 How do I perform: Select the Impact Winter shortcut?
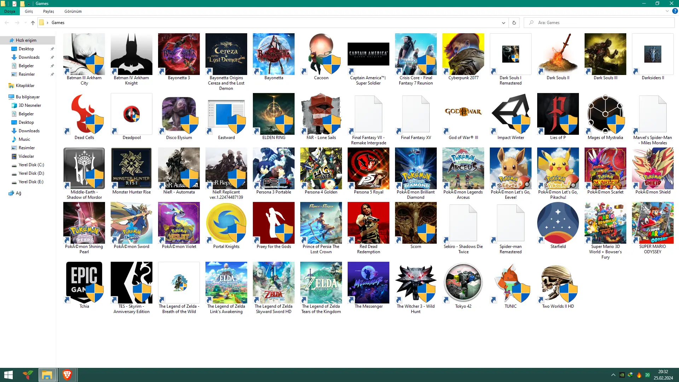click(x=511, y=114)
